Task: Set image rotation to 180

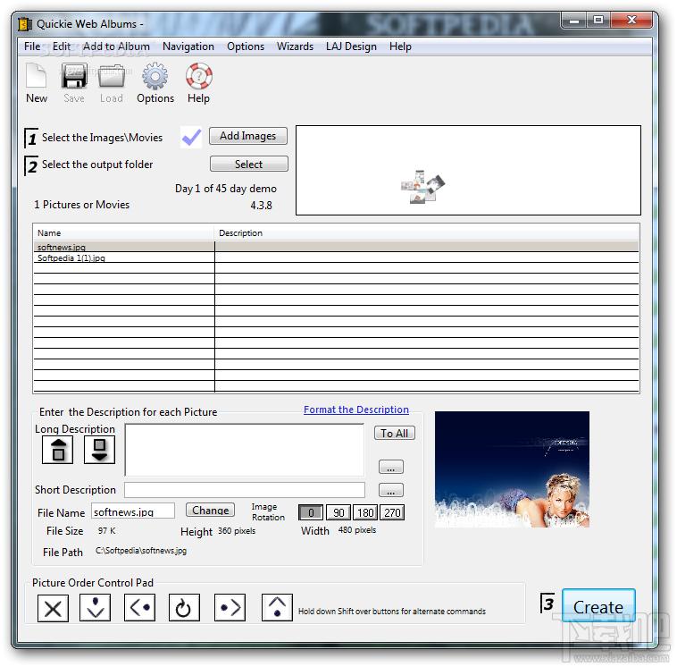Action: click(365, 512)
